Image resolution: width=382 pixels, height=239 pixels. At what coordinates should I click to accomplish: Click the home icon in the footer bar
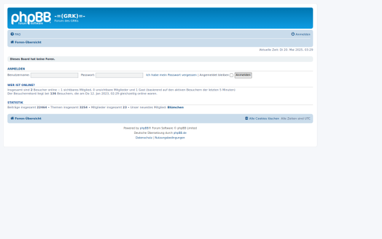pos(12,119)
